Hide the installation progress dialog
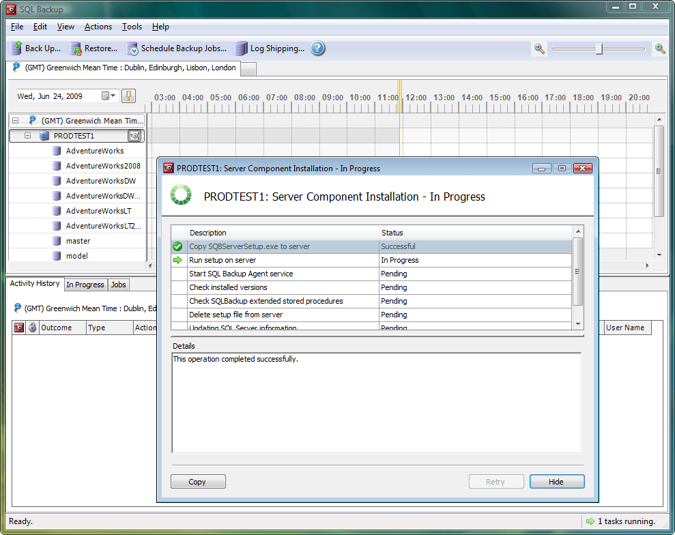Viewport: 675px width, 535px height. point(557,481)
